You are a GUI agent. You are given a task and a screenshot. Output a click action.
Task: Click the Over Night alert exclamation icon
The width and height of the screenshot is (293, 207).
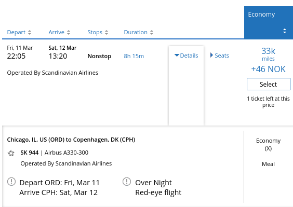click(x=127, y=182)
